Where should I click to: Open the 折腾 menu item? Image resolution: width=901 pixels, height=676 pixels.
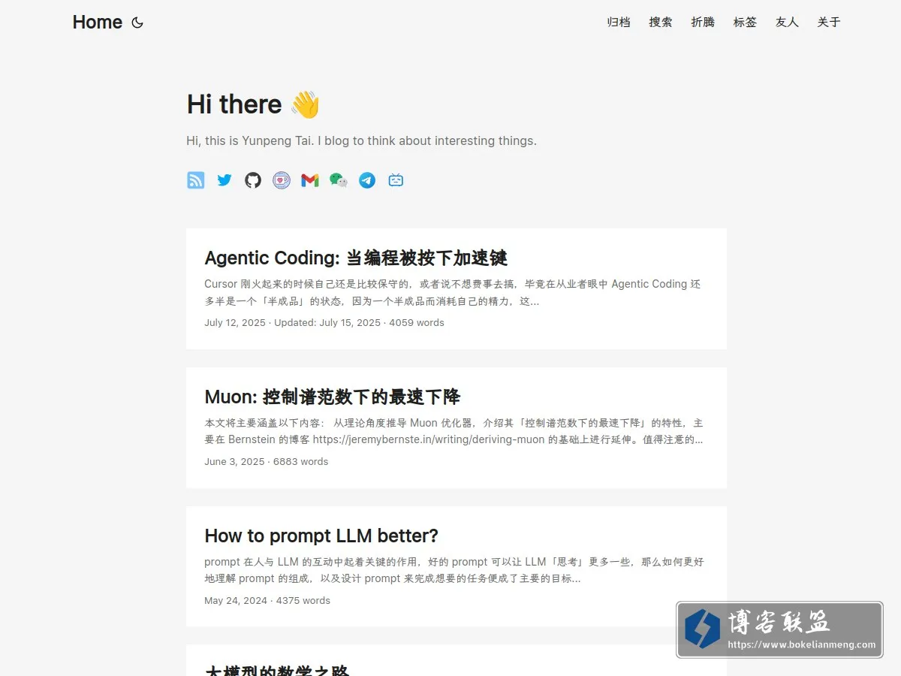[703, 23]
